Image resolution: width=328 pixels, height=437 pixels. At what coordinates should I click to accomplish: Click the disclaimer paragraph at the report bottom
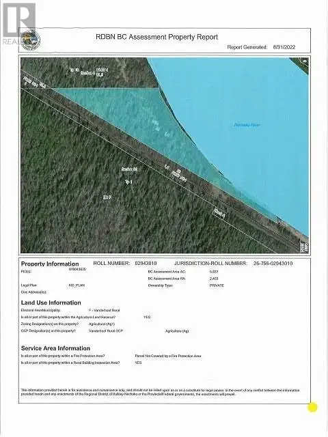tap(161, 392)
